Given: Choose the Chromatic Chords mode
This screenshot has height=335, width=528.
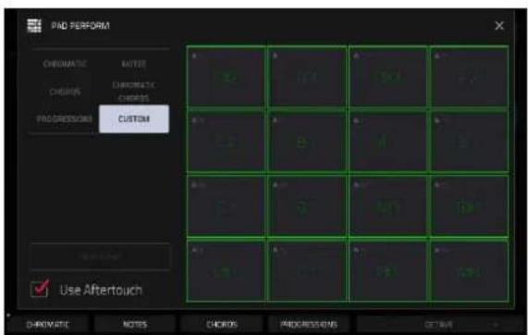Looking at the screenshot, I should click(x=134, y=92).
